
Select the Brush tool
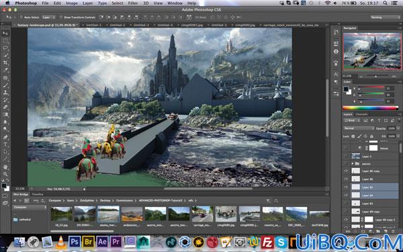click(x=5, y=85)
